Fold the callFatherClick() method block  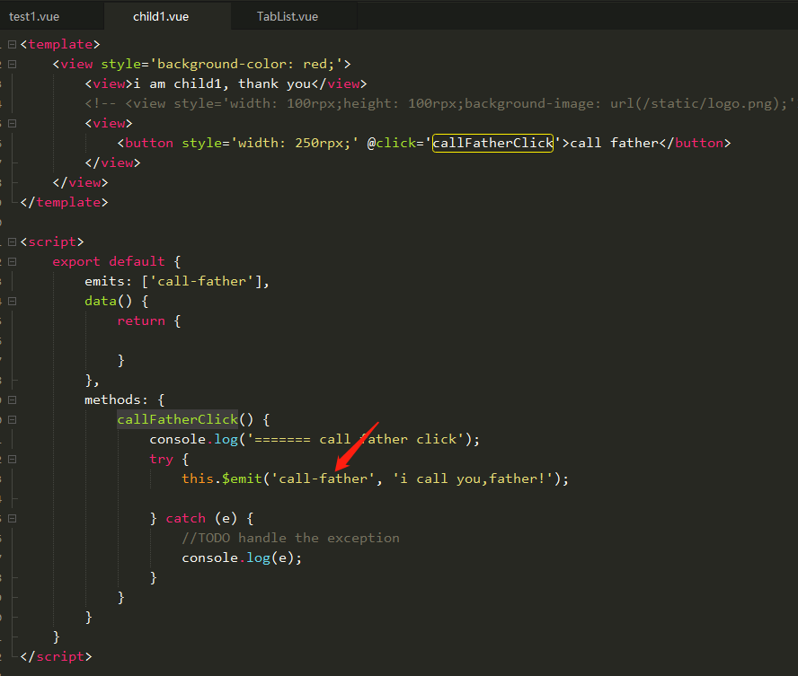(13, 420)
